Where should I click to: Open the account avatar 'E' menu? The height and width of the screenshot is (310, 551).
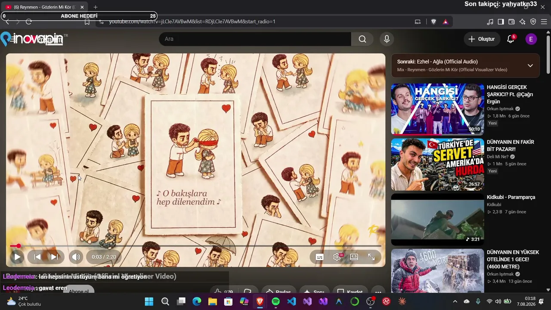(x=531, y=39)
